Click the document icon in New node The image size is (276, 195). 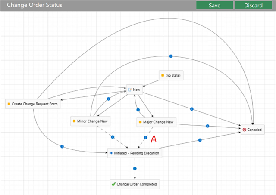pyautogui.click(x=129, y=90)
